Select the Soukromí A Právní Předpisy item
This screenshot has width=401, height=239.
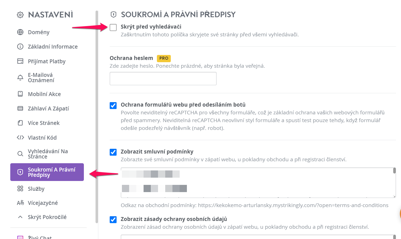click(47, 172)
